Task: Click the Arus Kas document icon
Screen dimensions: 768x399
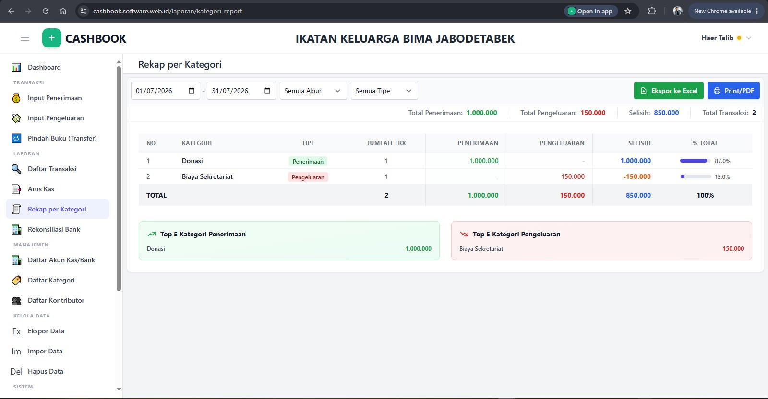Action: pos(16,189)
